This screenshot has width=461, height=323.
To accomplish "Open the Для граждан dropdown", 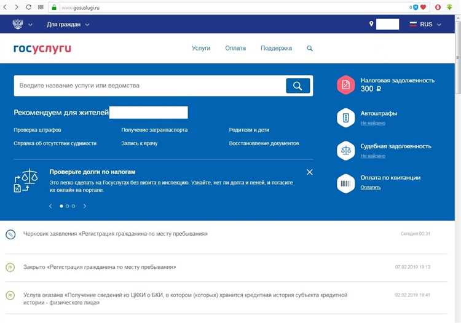I will [x=68, y=25].
